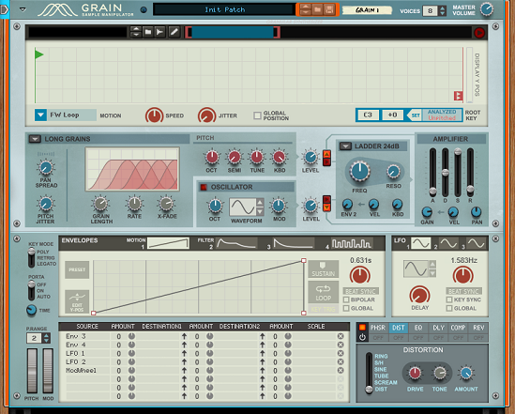Open the Long Grains algorithm dropdown
This screenshot has height=414, width=515.
pos(35,139)
